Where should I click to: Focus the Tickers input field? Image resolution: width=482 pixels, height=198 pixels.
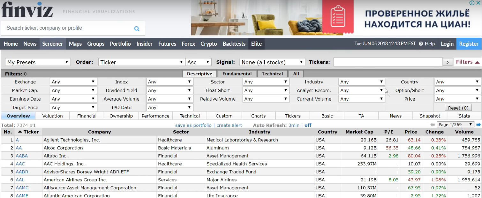pos(388,62)
